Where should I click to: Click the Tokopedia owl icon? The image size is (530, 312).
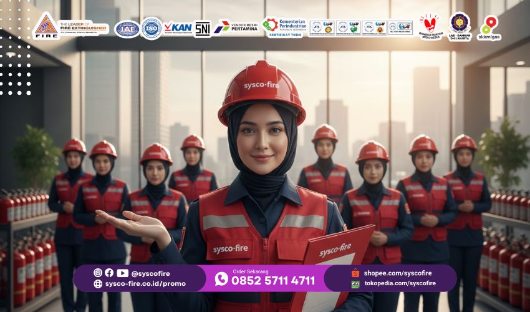[x=355, y=284]
